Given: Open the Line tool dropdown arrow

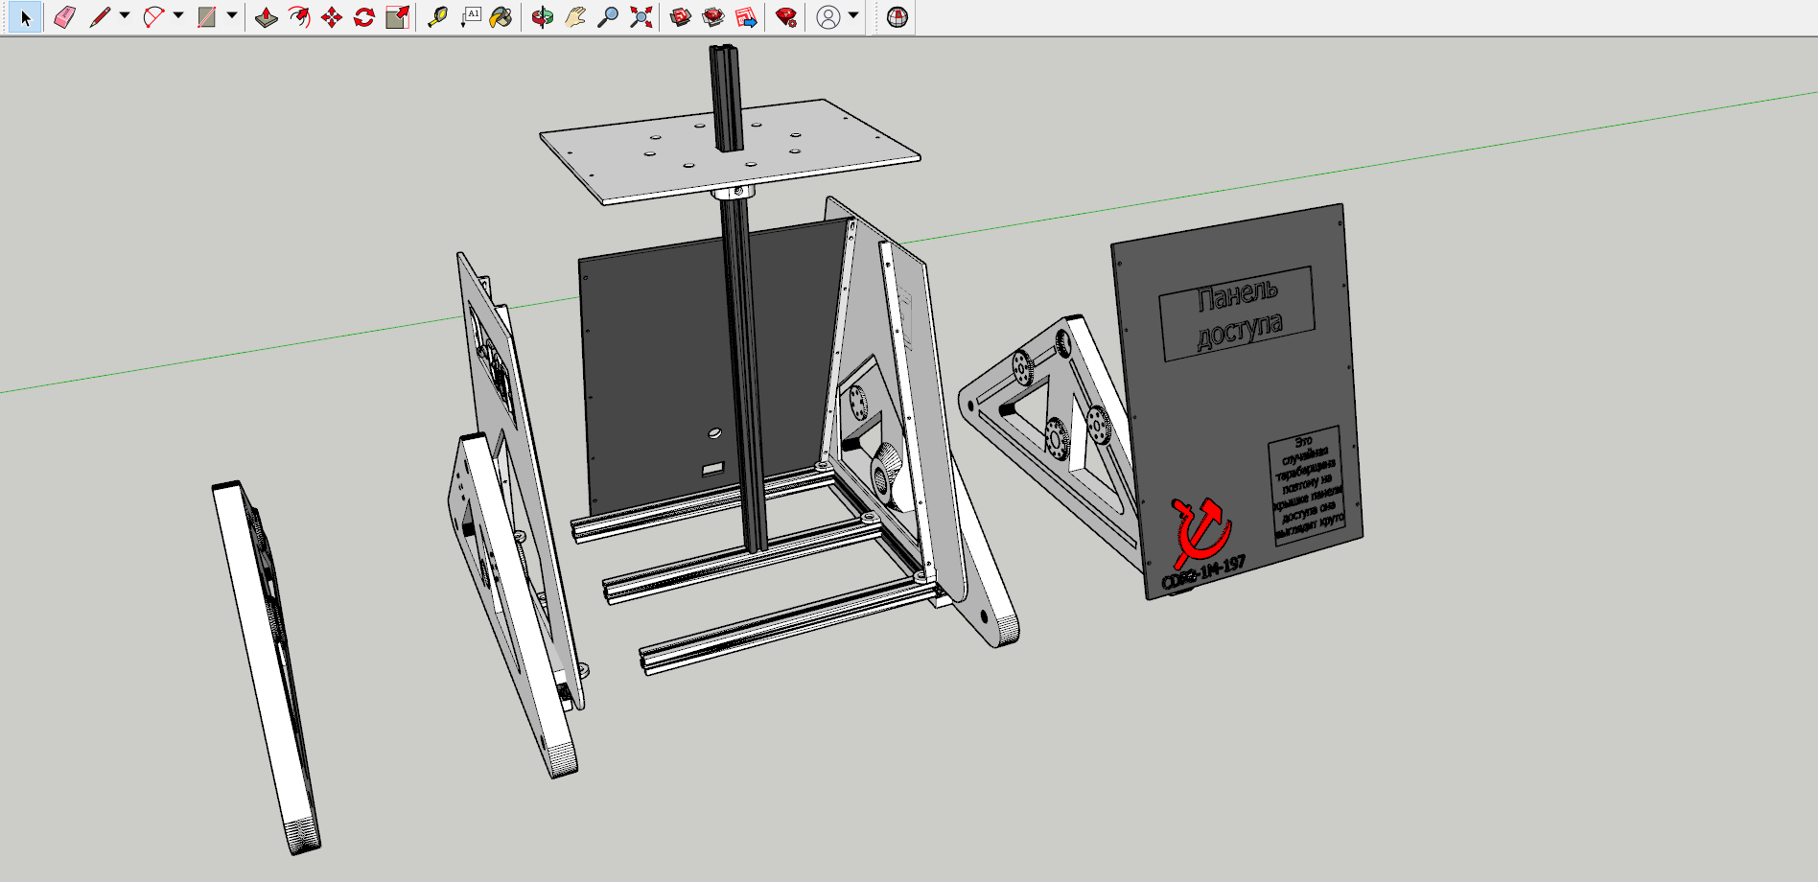Looking at the screenshot, I should point(125,15).
